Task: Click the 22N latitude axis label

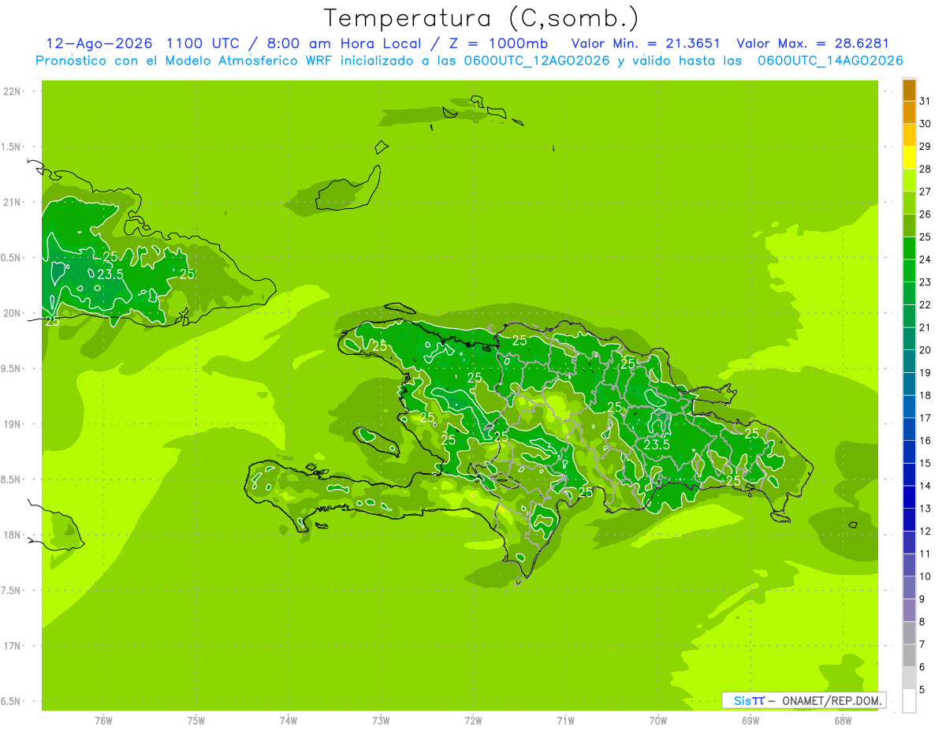Action: pyautogui.click(x=13, y=91)
